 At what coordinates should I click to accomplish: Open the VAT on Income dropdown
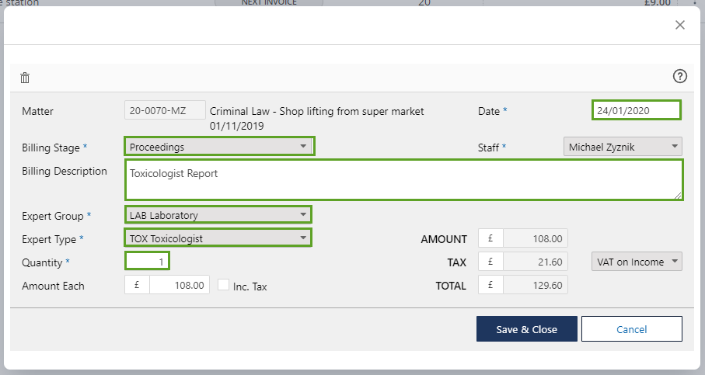coord(637,262)
